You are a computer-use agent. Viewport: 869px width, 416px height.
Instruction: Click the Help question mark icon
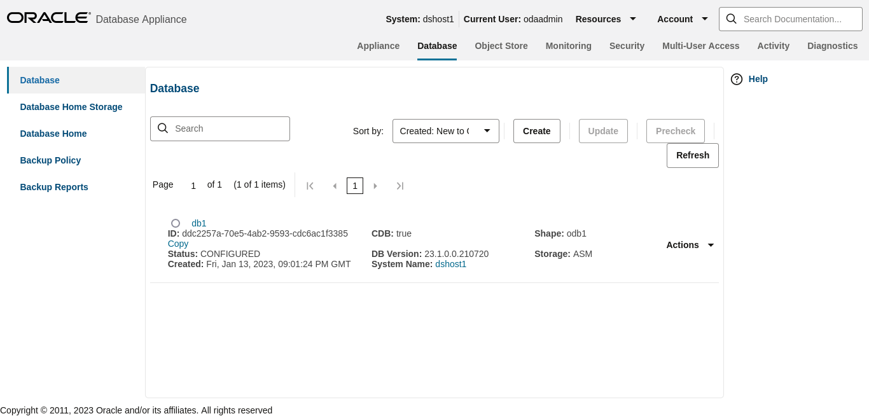point(737,79)
